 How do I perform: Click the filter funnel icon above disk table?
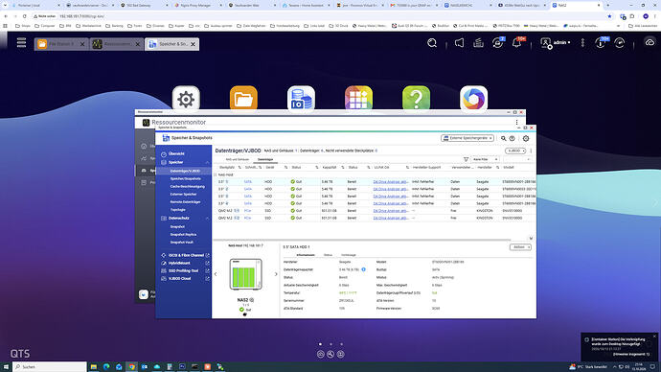(466, 159)
